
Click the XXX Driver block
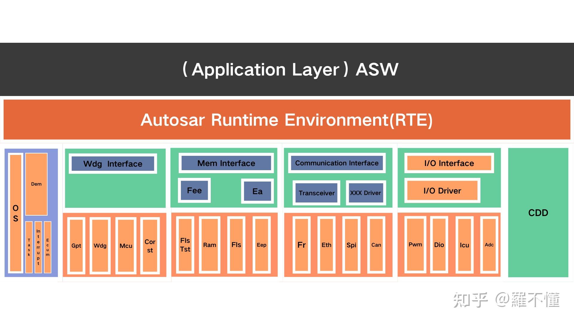(x=366, y=193)
